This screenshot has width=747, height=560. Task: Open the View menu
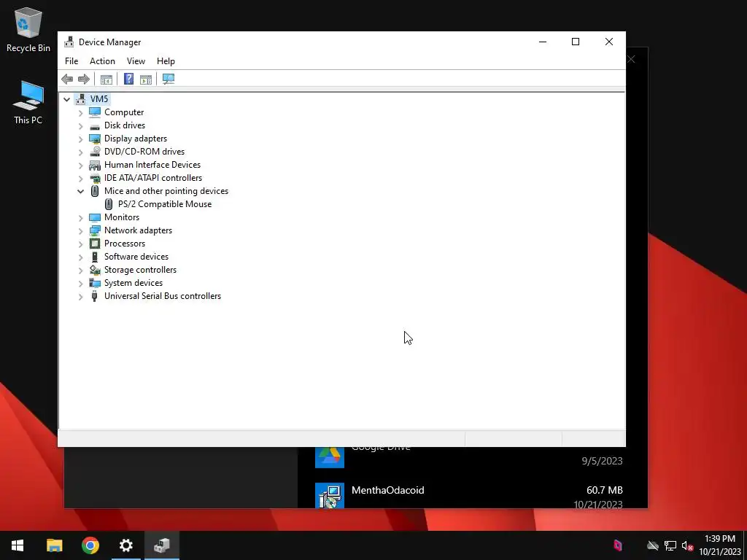click(136, 61)
